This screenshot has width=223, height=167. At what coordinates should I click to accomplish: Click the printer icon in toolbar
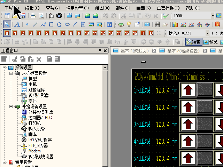coord(33,16)
